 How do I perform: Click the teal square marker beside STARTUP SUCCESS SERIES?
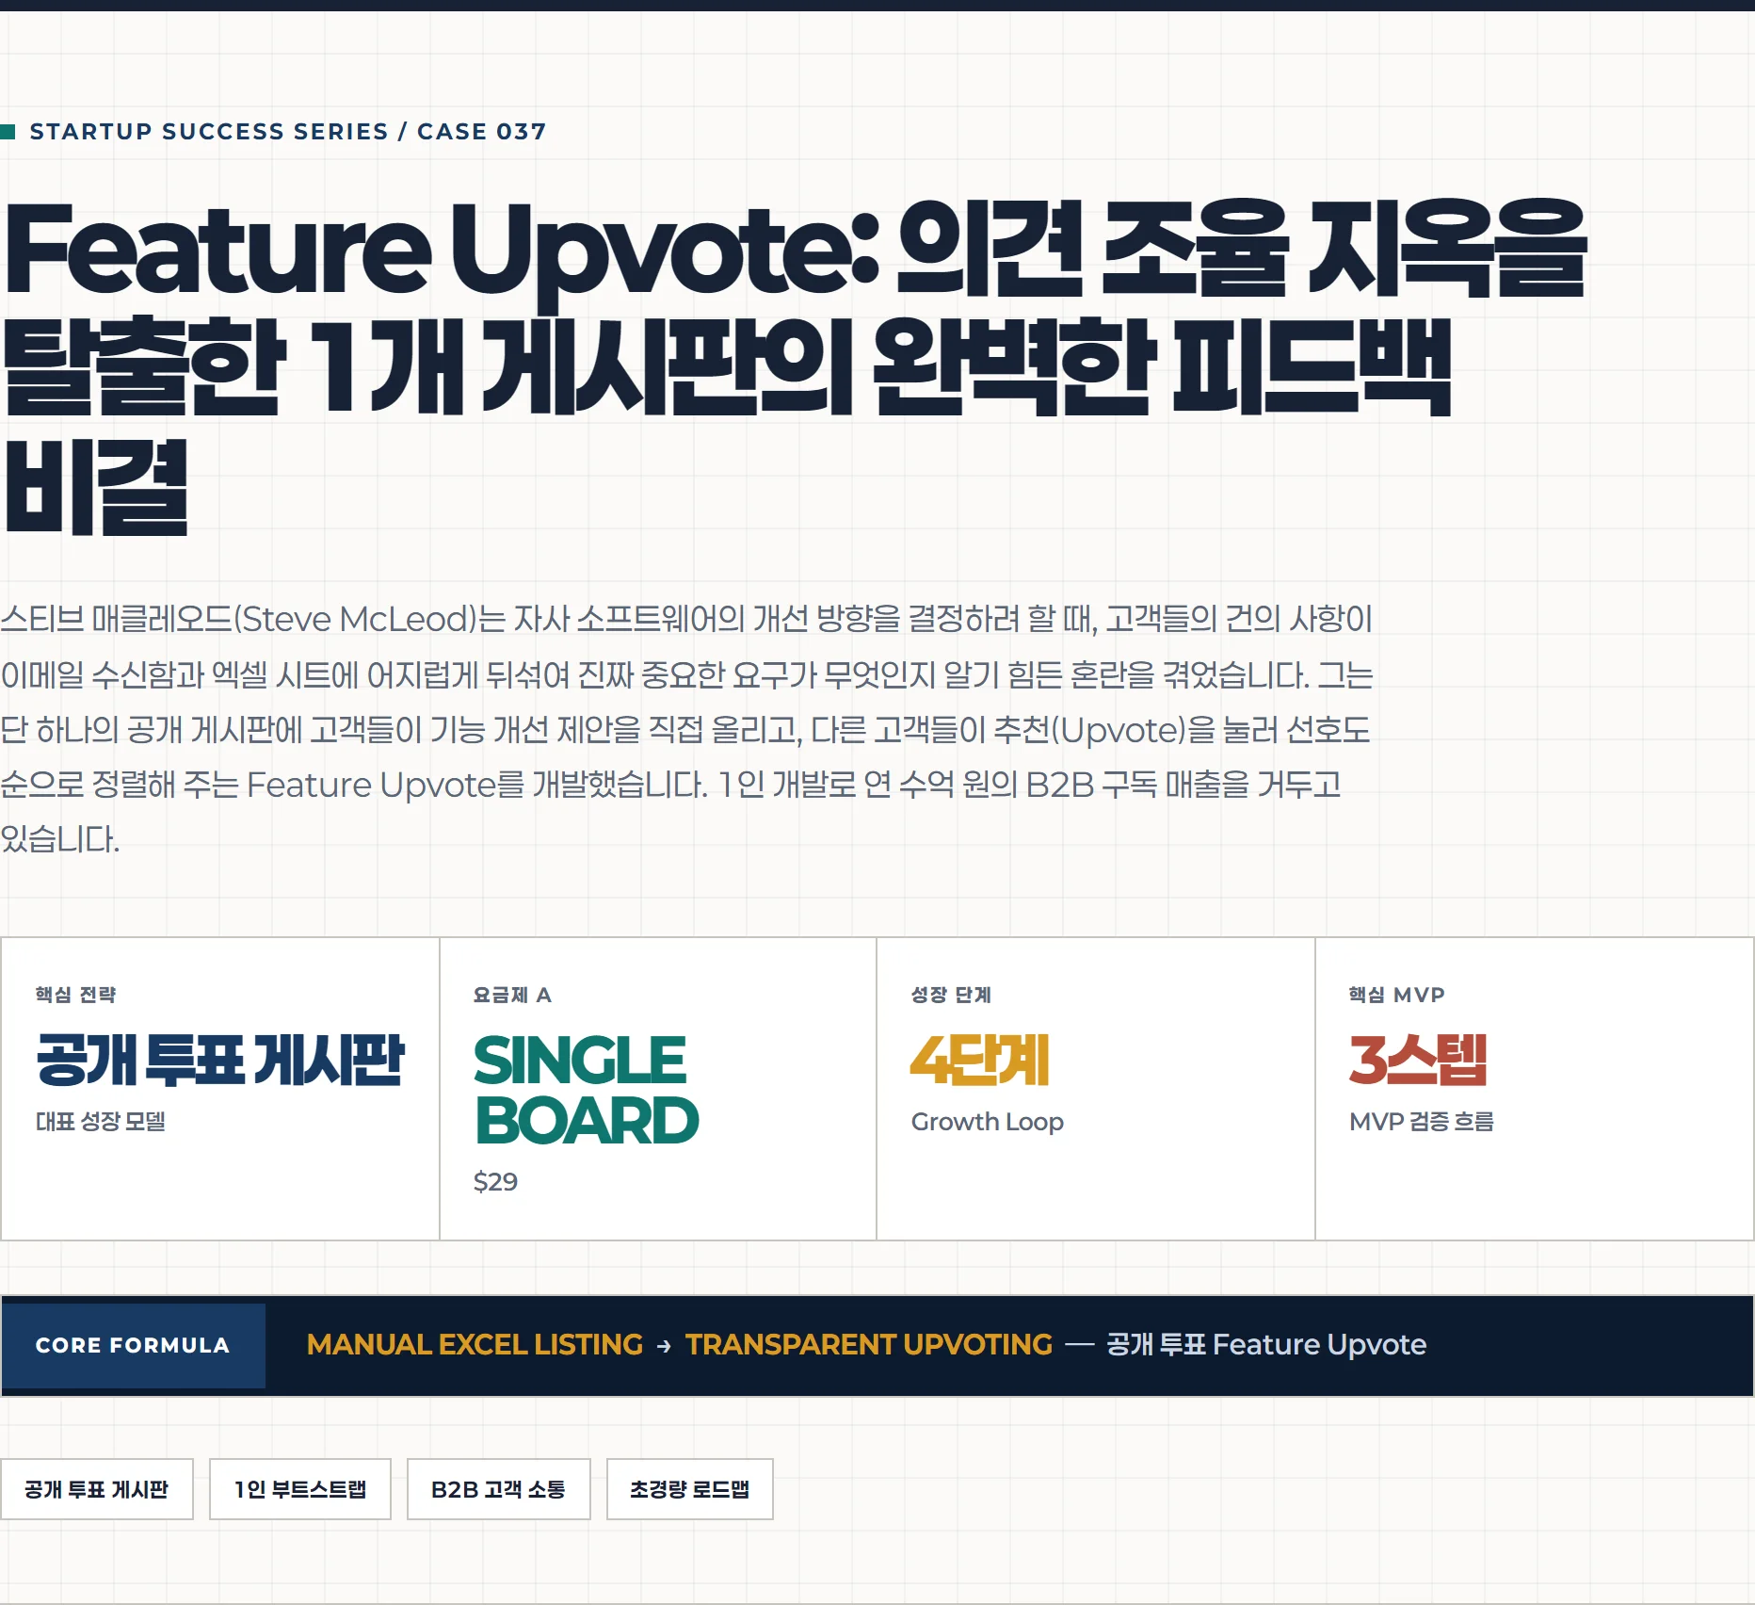pos(8,132)
